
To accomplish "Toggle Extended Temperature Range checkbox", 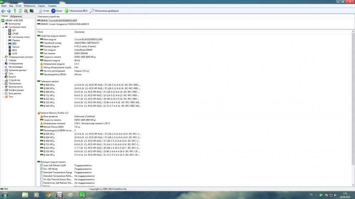I will pos(42,172).
